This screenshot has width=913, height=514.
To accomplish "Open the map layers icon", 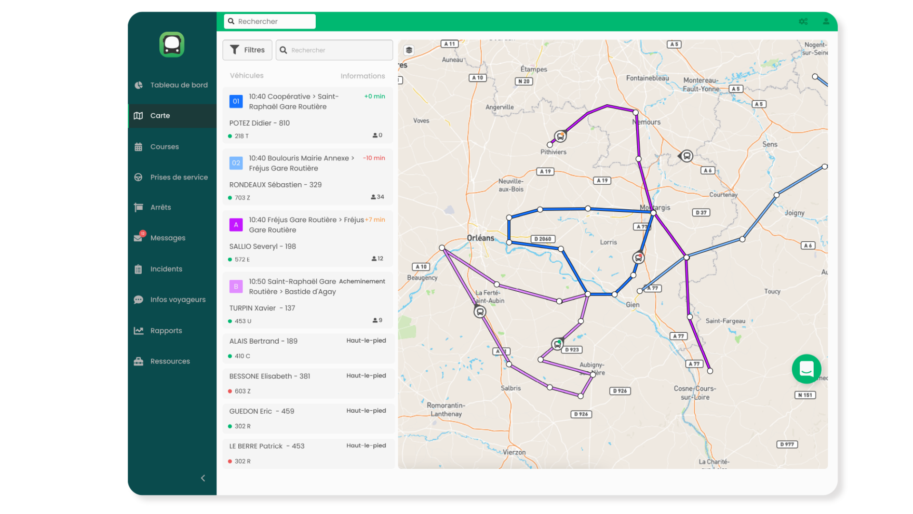I will click(409, 50).
